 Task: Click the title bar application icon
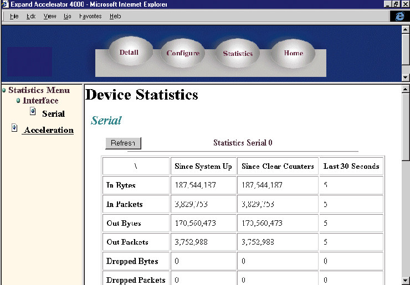click(5, 4)
